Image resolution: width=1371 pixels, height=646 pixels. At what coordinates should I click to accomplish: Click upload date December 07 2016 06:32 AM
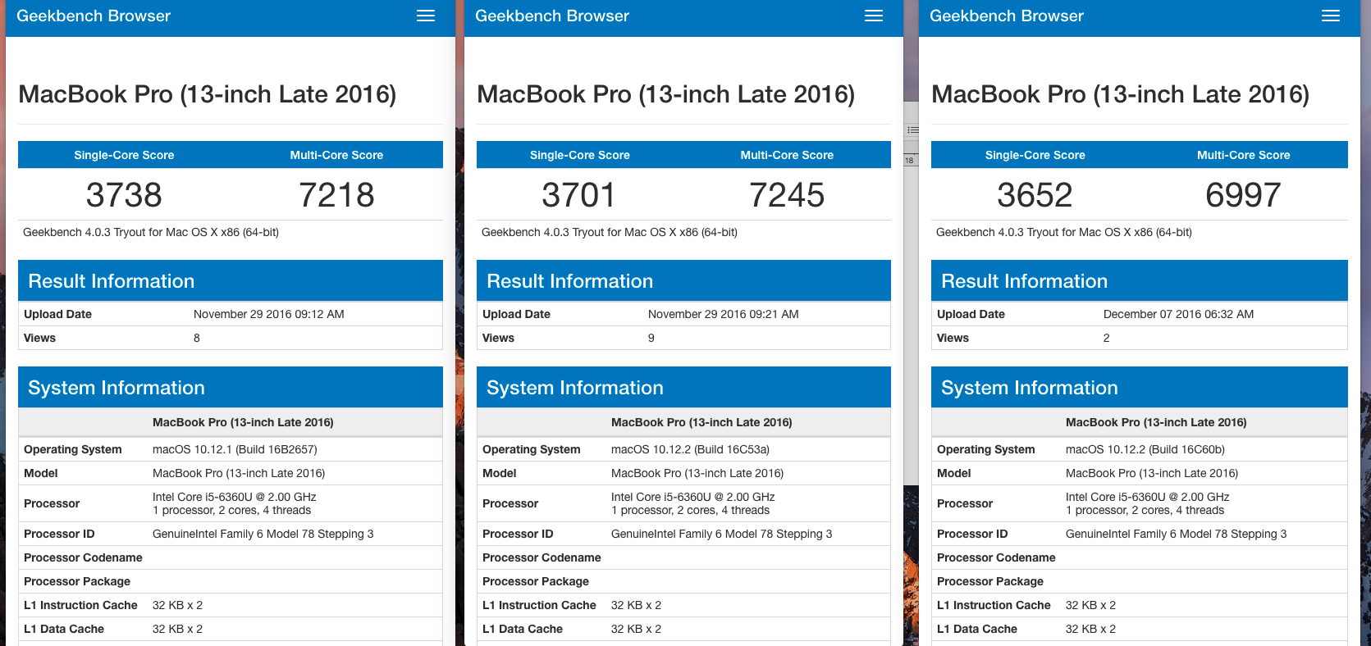[1178, 314]
